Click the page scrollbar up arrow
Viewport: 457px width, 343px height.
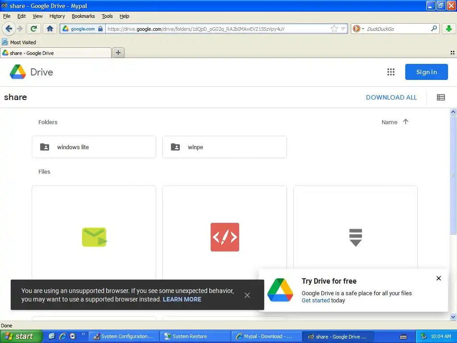pyautogui.click(x=453, y=112)
